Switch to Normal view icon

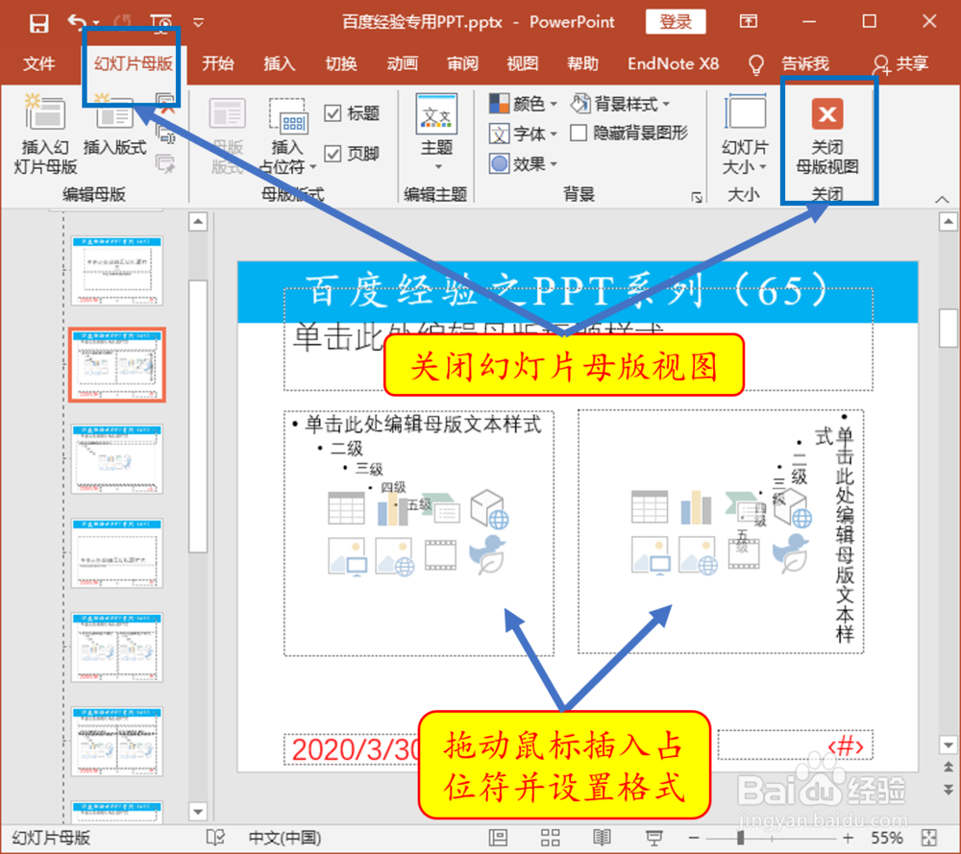click(x=498, y=838)
